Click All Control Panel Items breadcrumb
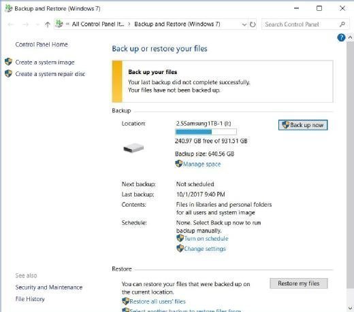Screen dimensions: 354x312 [x=98, y=24]
